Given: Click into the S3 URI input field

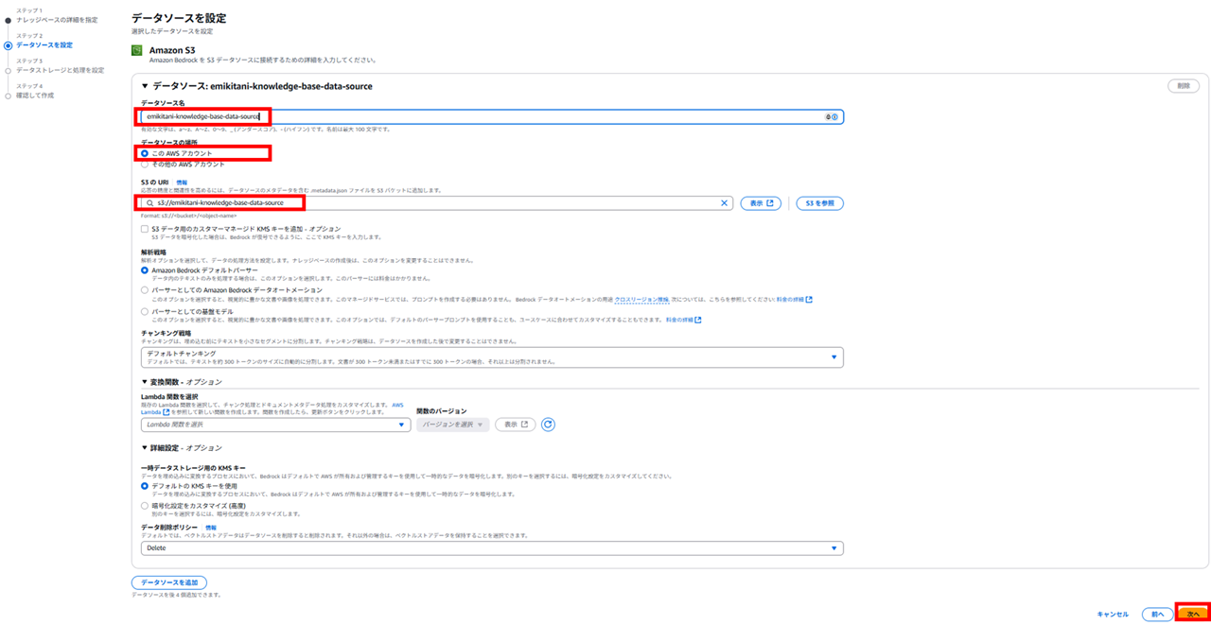Looking at the screenshot, I should pyautogui.click(x=437, y=203).
